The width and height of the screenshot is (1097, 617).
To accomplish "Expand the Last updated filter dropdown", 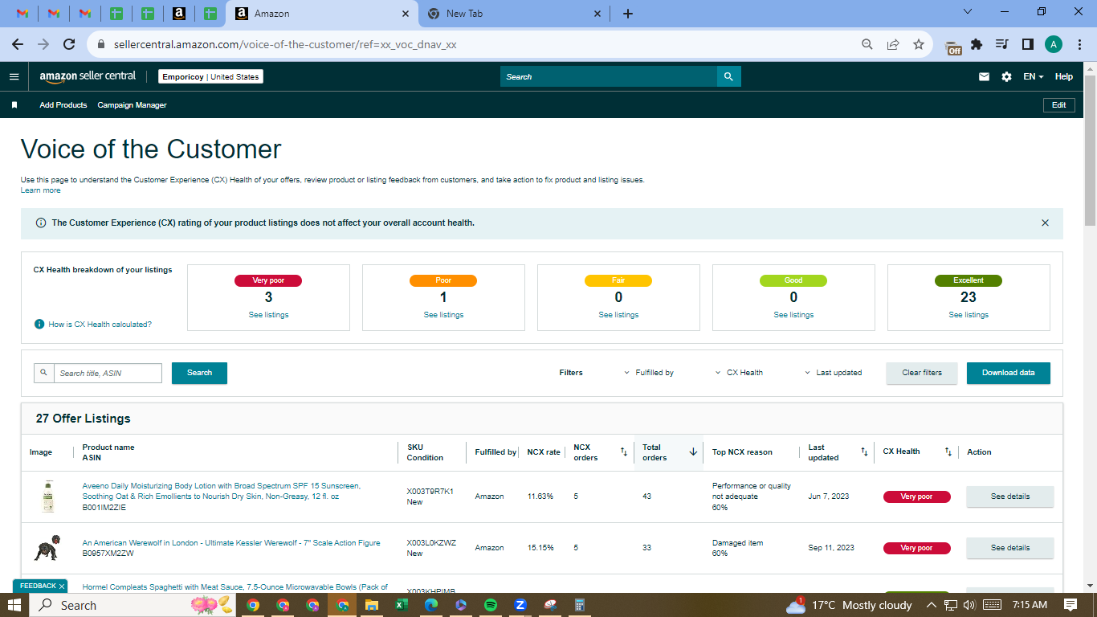I will (x=834, y=373).
